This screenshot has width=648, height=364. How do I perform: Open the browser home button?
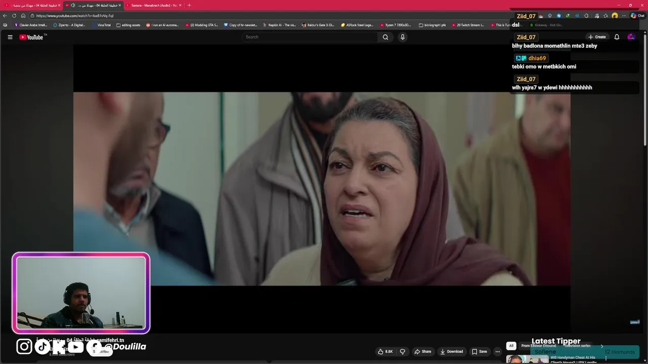[x=23, y=16]
